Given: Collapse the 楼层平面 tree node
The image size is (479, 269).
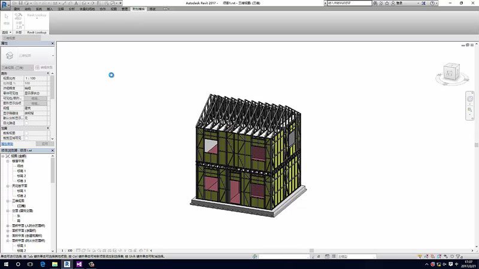Looking at the screenshot, I should [x=8, y=161].
